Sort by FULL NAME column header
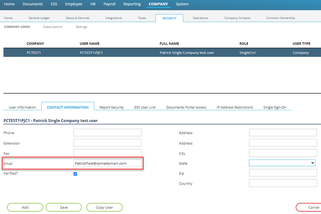Screen dimensions: 321x214 point(169,43)
